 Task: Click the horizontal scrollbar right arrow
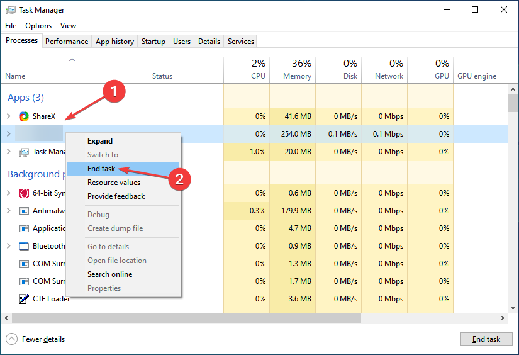tap(503, 318)
